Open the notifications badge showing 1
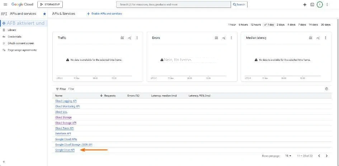 click(x=320, y=5)
